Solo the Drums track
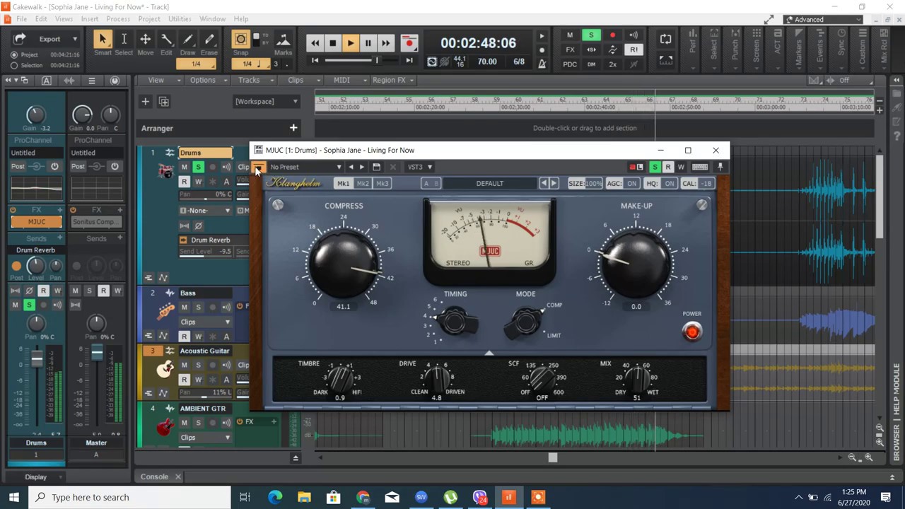This screenshot has height=509, width=905. (x=198, y=168)
